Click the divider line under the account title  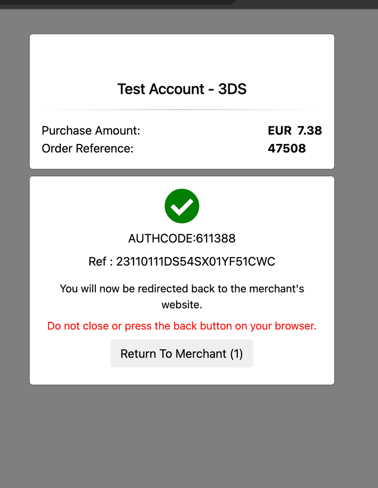(182, 110)
